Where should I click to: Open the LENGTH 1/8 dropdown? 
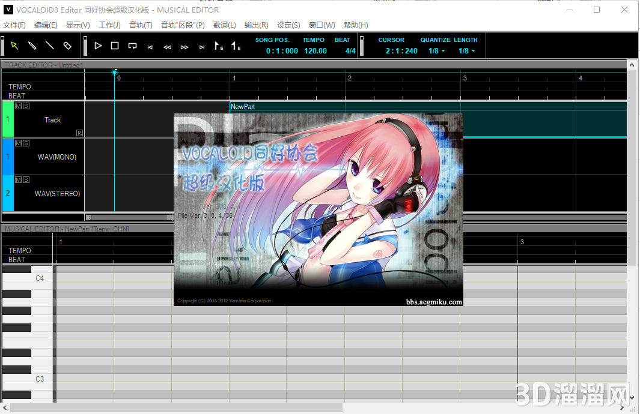click(x=467, y=50)
